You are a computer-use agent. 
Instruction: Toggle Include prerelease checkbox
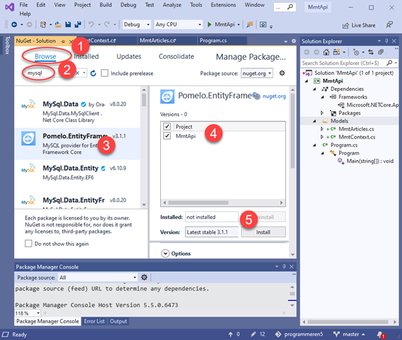coord(105,73)
